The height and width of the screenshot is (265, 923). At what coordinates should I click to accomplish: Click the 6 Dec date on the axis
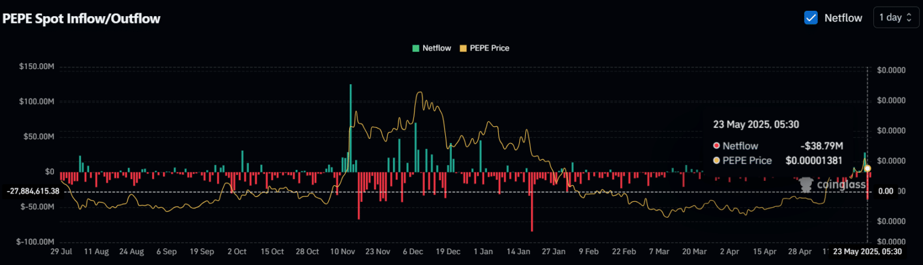click(x=413, y=252)
